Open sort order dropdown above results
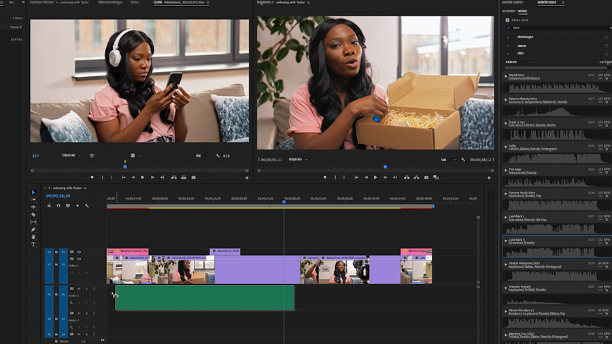This screenshot has width=612, height=344. [x=517, y=62]
